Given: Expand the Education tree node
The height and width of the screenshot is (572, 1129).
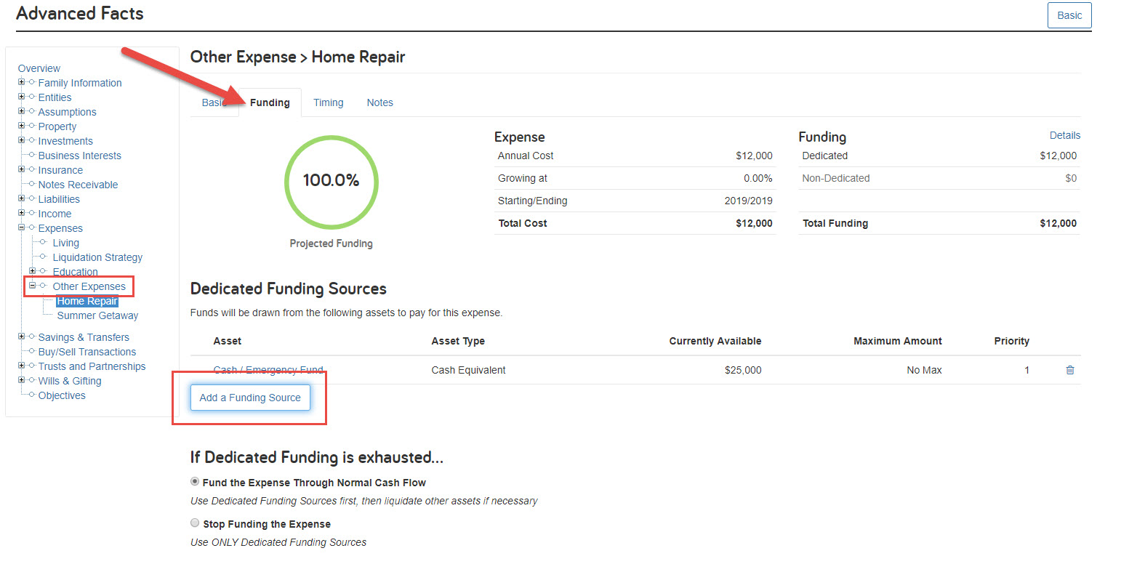Looking at the screenshot, I should point(33,271).
